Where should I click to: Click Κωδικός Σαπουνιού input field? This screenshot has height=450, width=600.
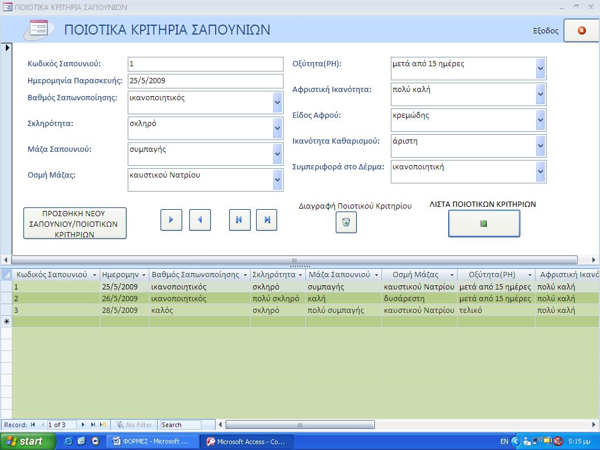206,64
